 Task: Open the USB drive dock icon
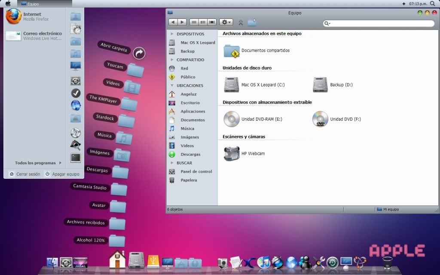click(153, 262)
